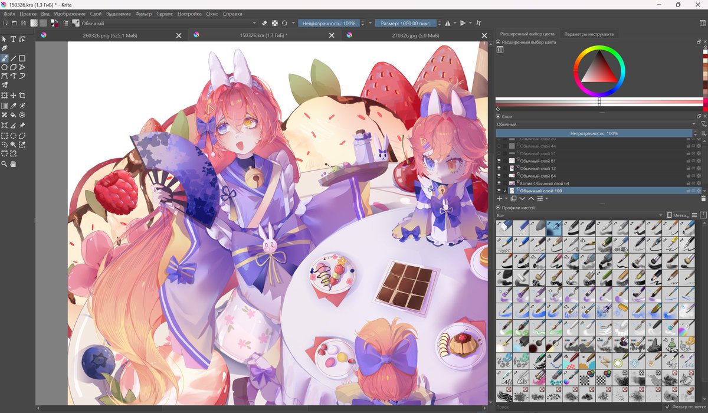Select the Elliptical Selection tool
This screenshot has height=413, width=708.
tap(14, 136)
